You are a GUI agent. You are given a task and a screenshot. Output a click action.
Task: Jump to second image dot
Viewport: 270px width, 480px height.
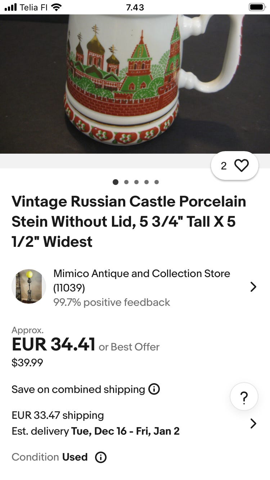(x=126, y=182)
